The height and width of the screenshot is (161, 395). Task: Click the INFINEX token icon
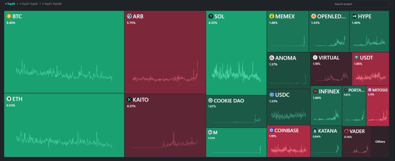click(315, 91)
